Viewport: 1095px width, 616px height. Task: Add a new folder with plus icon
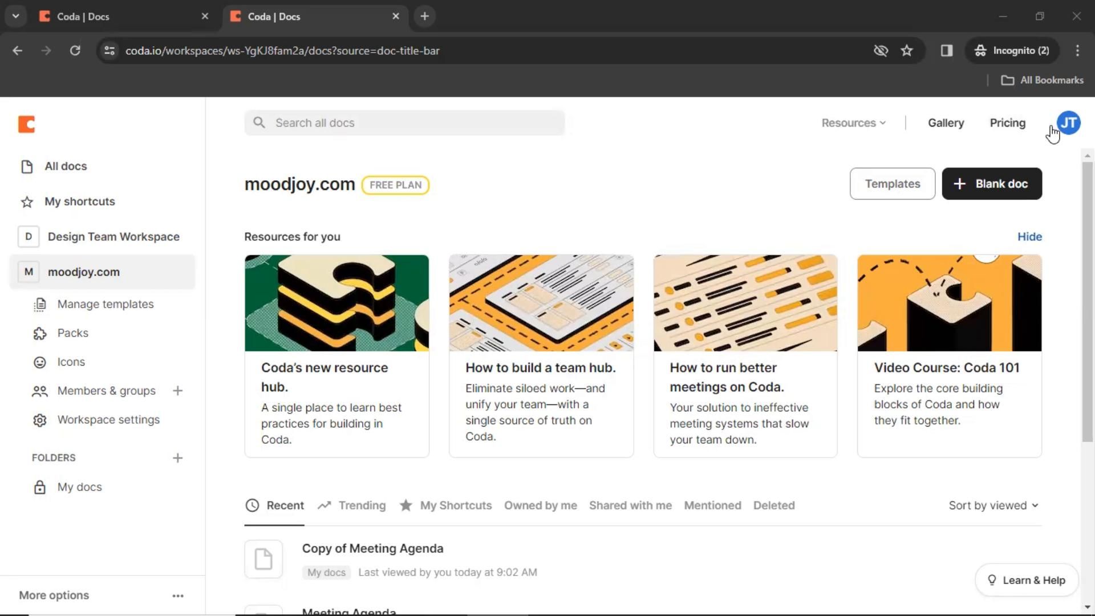click(177, 458)
